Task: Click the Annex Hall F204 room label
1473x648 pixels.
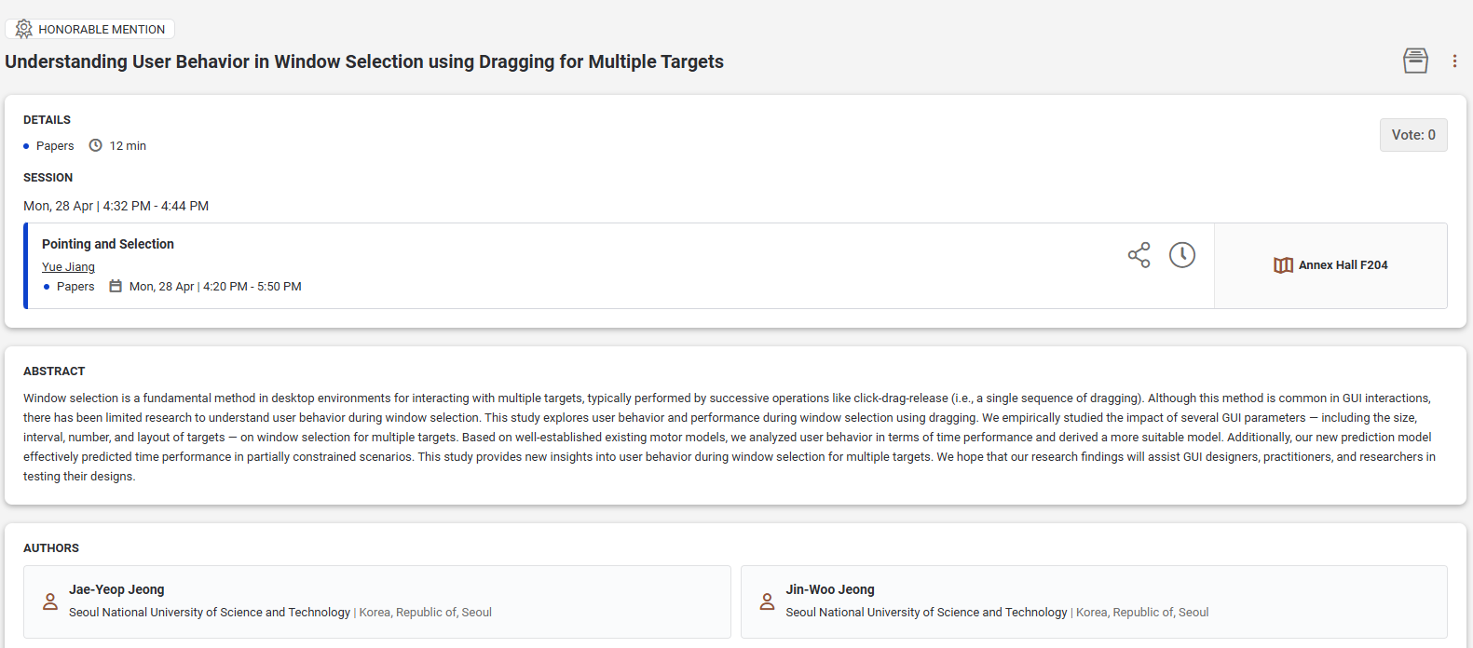Action: pyautogui.click(x=1343, y=265)
